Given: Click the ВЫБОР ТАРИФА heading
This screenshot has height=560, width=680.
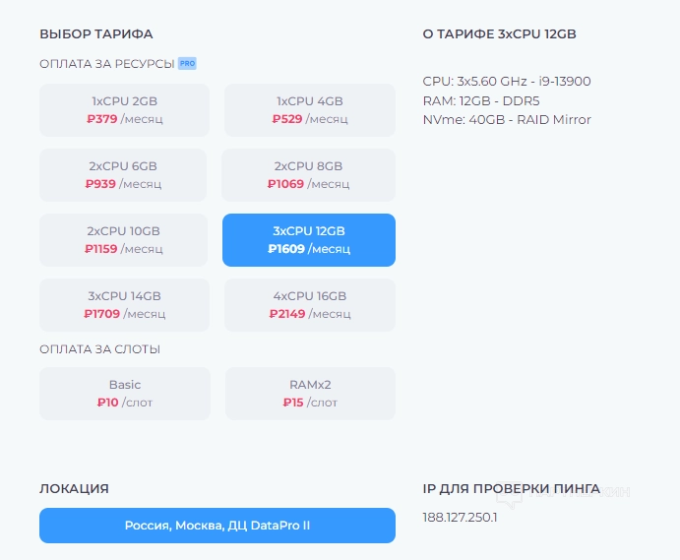Looking at the screenshot, I should pos(96,34).
